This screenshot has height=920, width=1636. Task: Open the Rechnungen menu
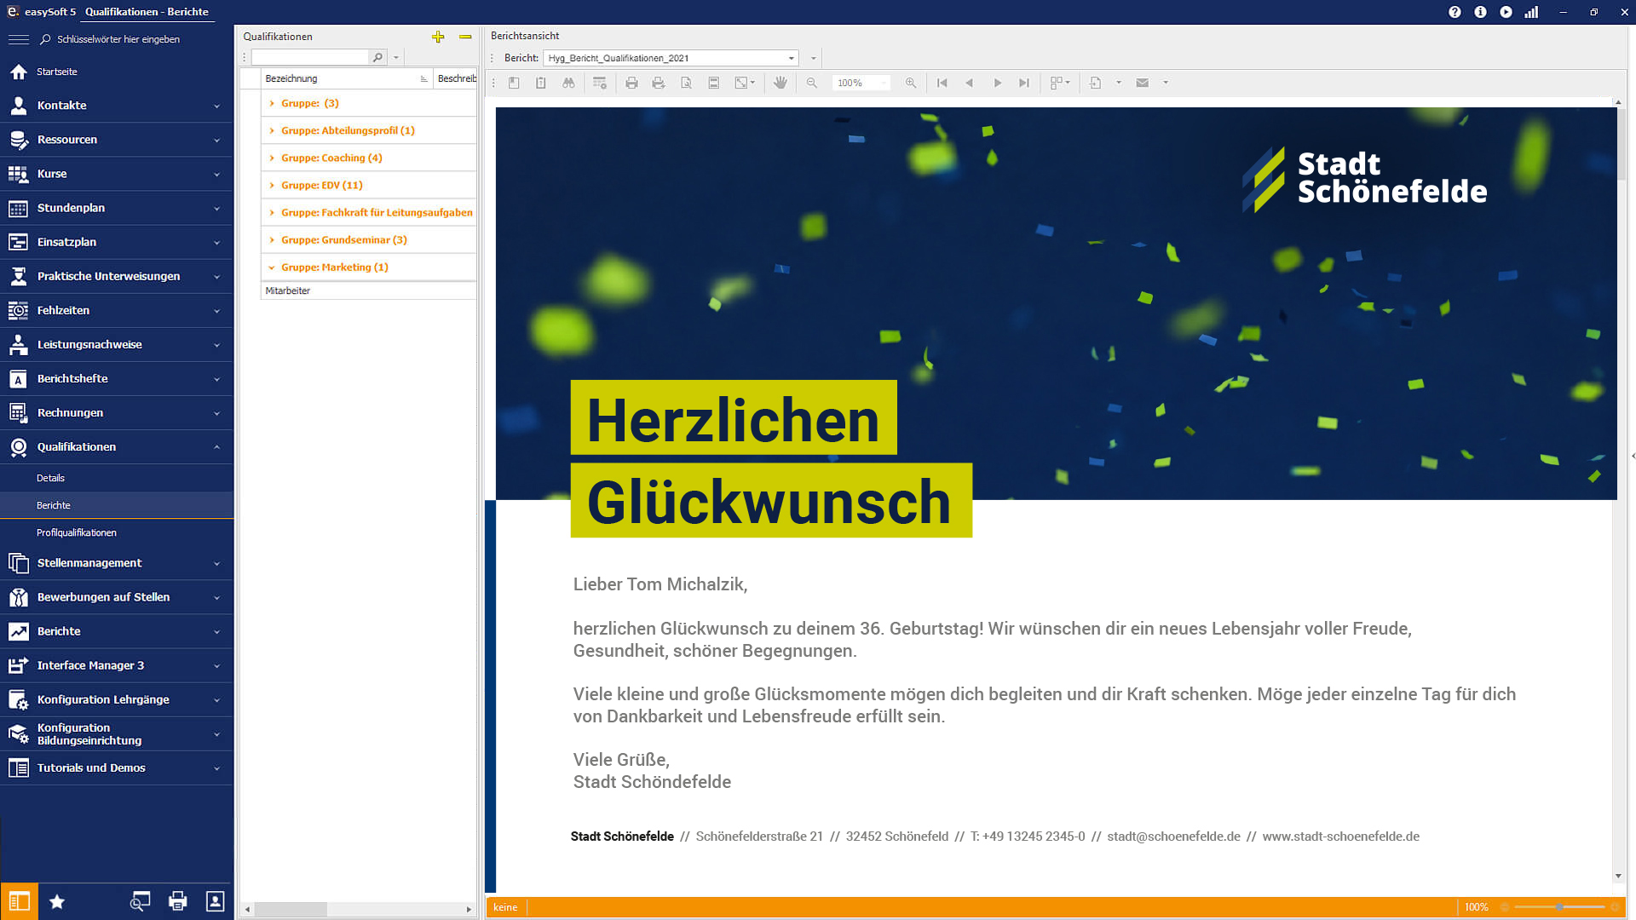point(117,412)
